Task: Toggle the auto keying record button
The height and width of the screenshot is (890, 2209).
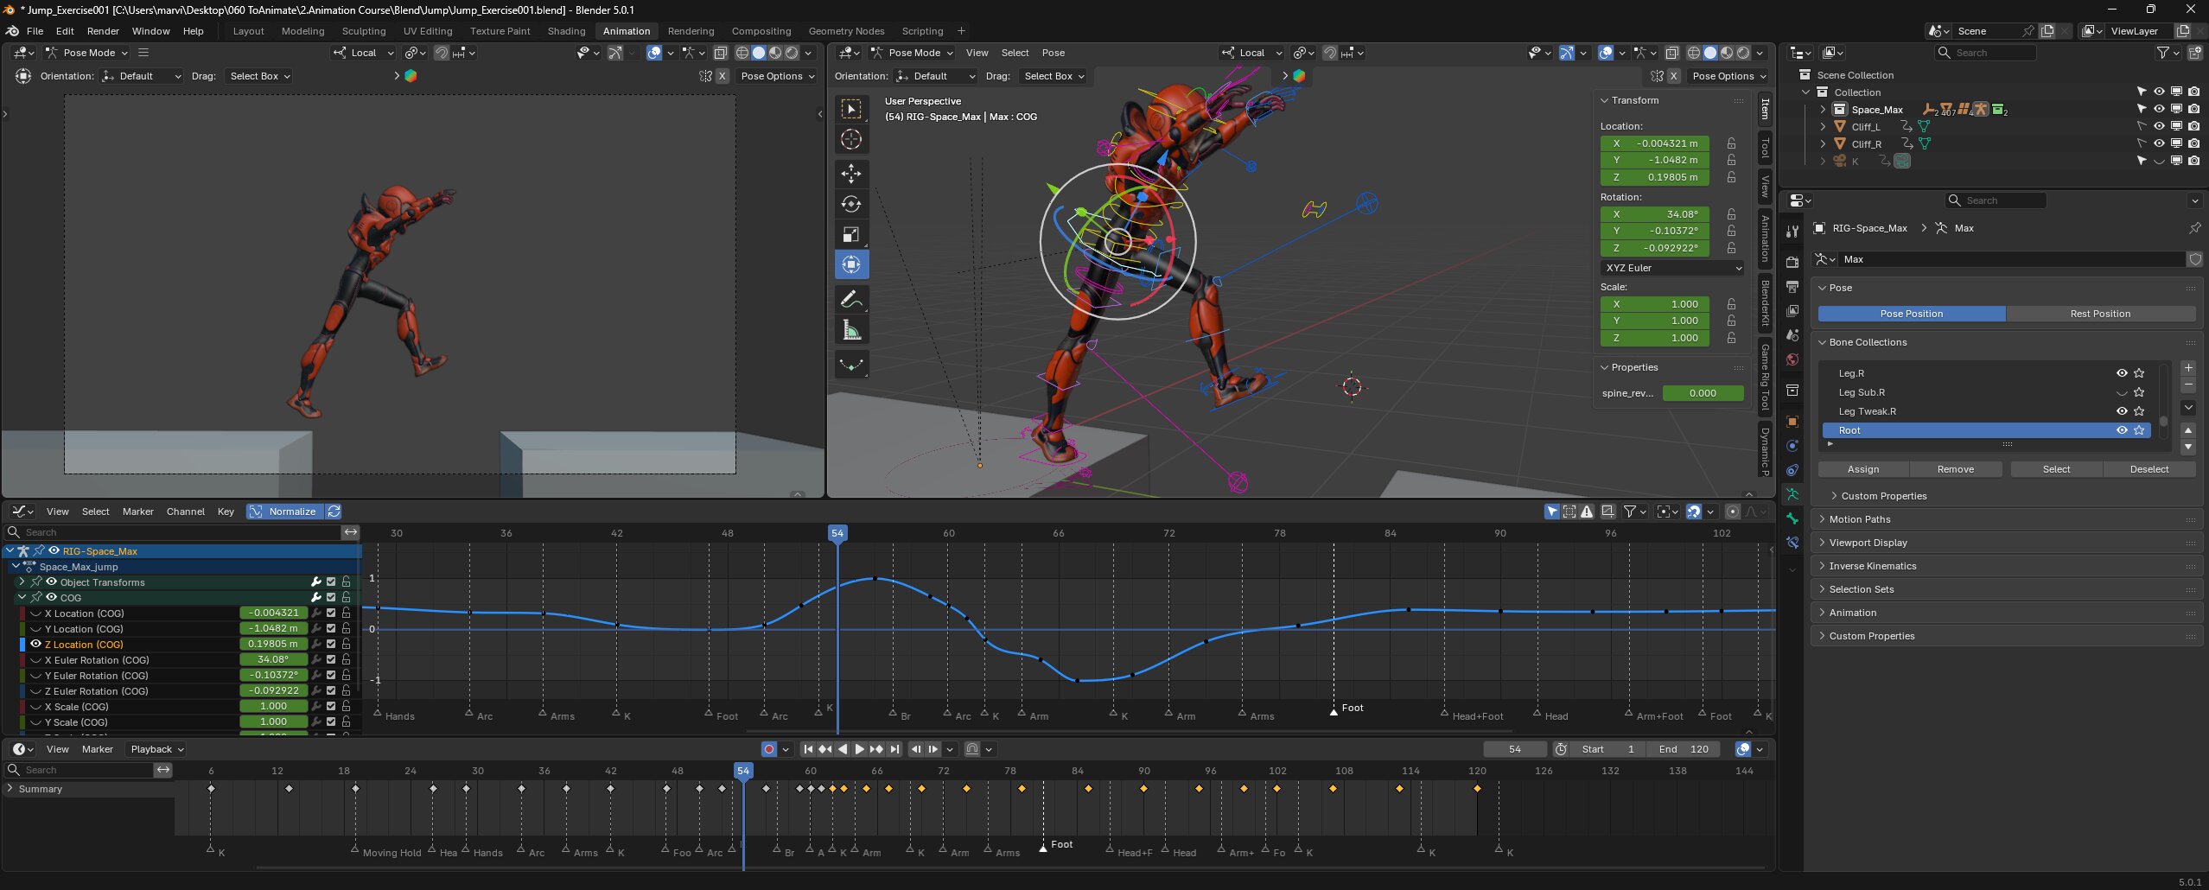Action: click(x=768, y=749)
